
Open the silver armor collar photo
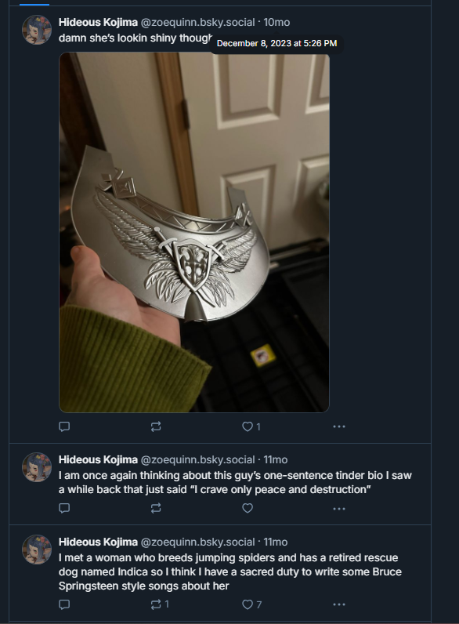click(x=194, y=232)
